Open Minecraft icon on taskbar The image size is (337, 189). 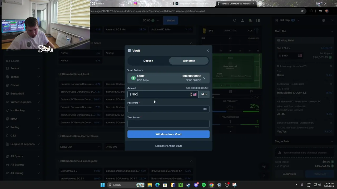click(181, 185)
